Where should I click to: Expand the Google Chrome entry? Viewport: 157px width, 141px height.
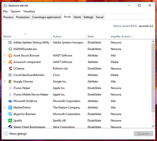tap(5, 82)
